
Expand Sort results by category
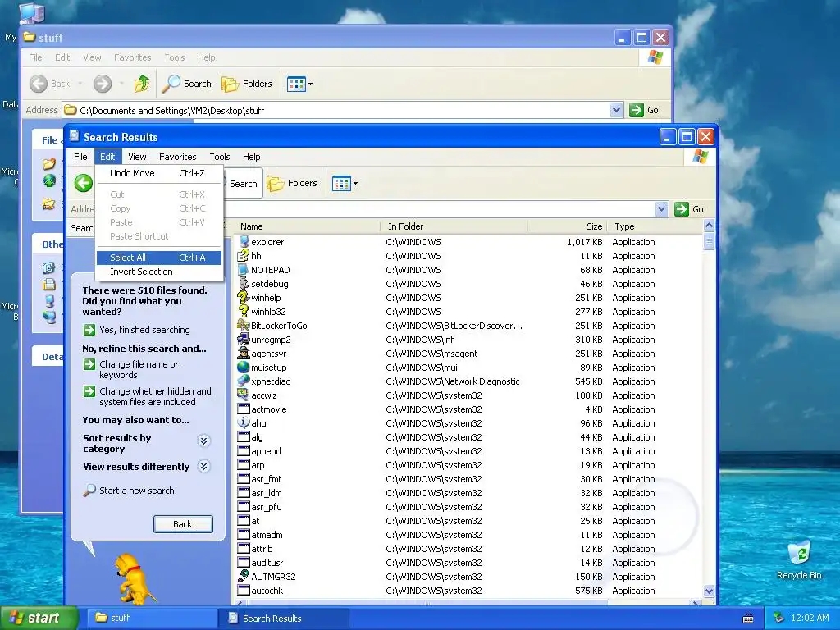pos(203,441)
